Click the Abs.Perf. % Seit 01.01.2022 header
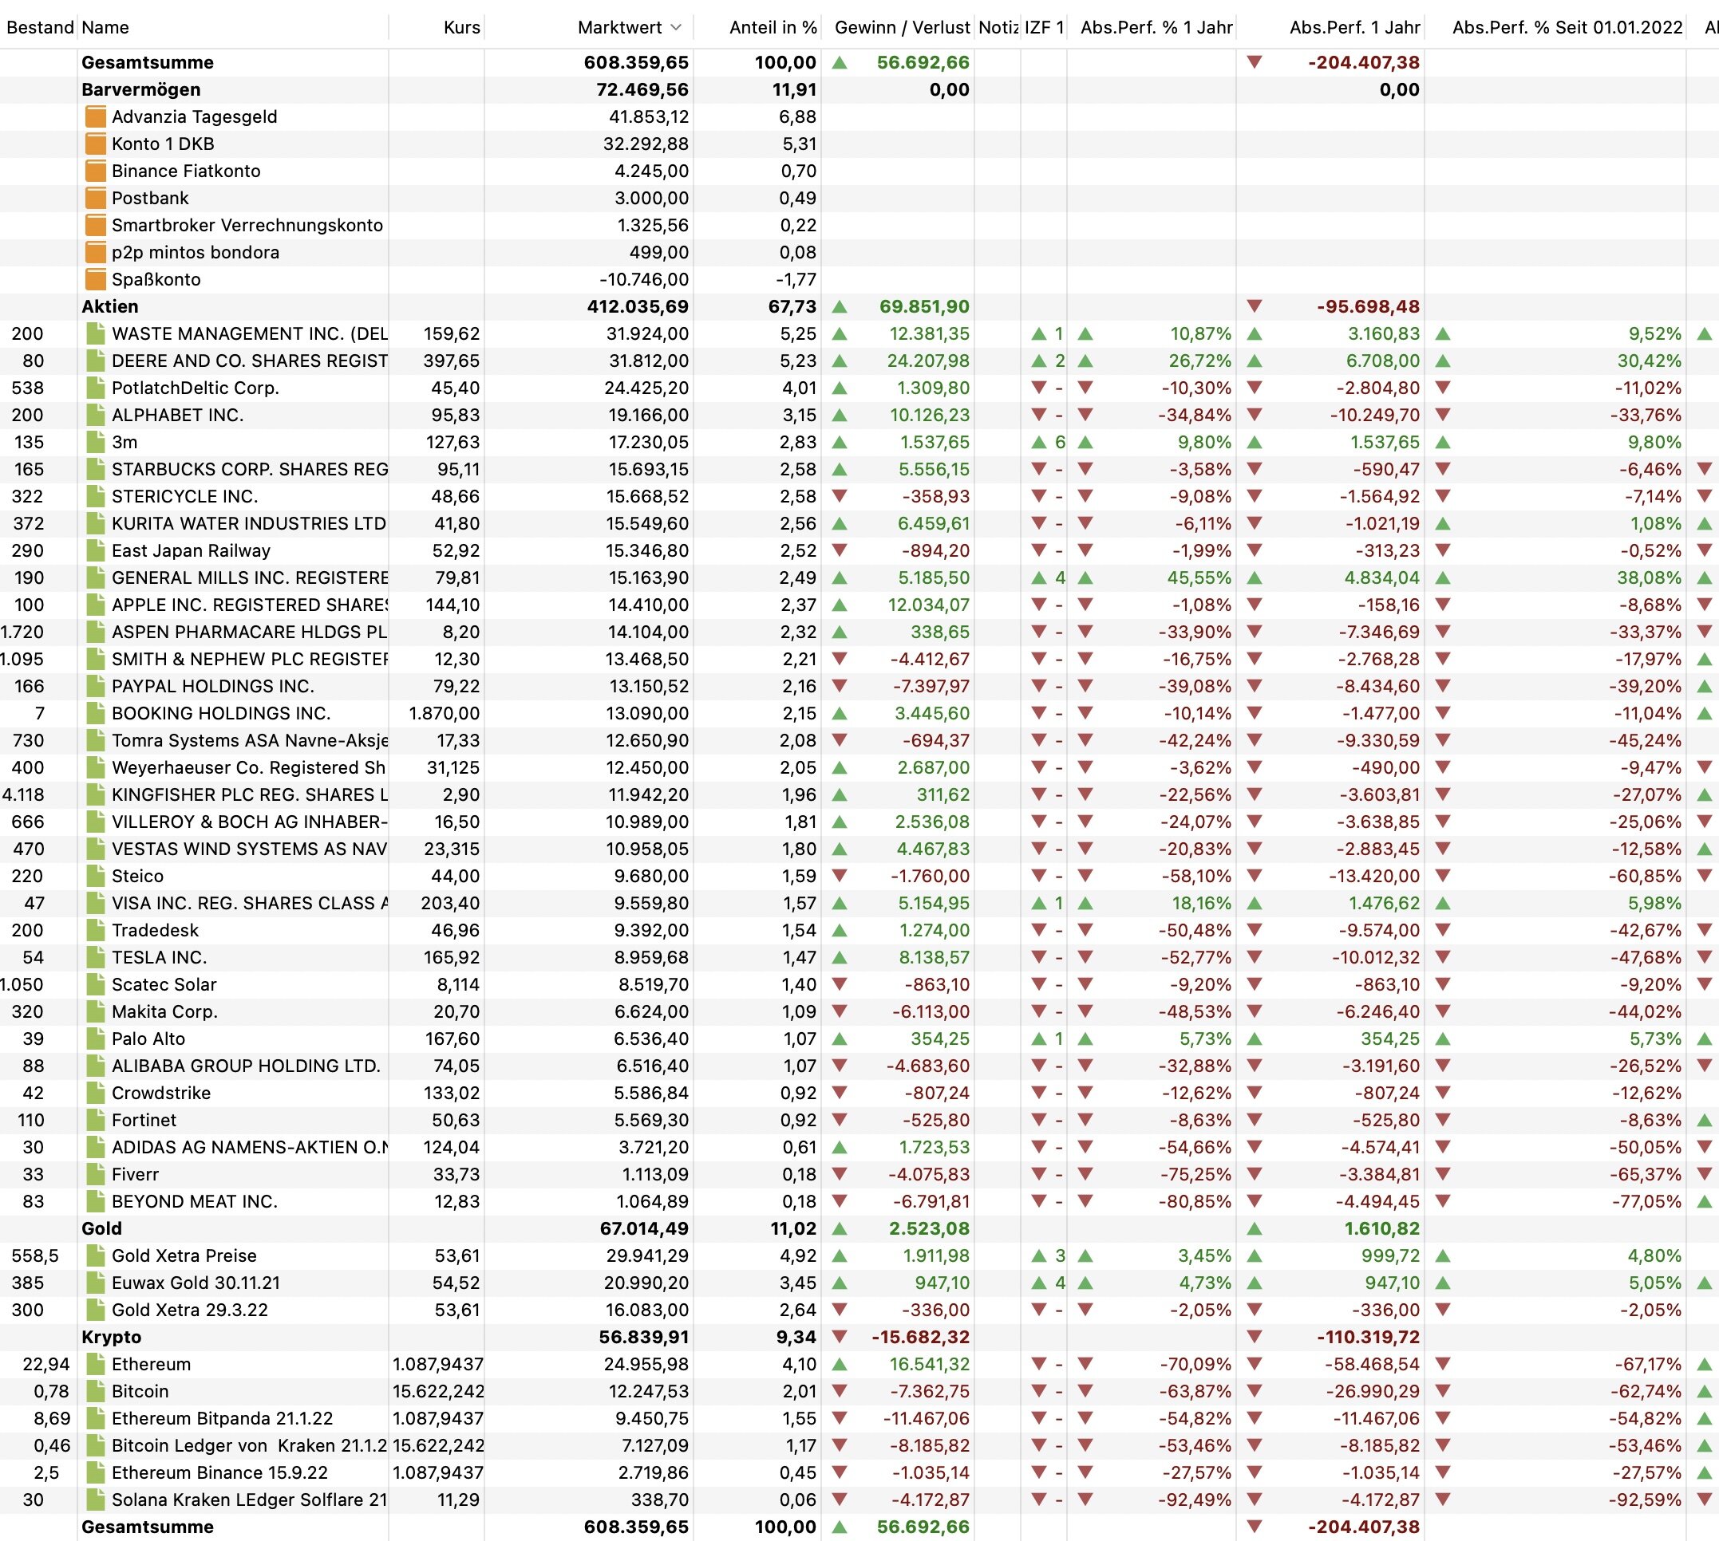This screenshot has width=1719, height=1541. (1567, 27)
